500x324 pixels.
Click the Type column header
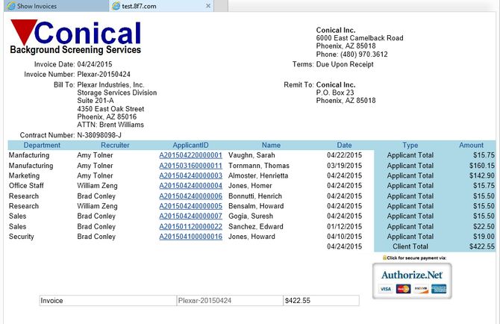(410, 145)
